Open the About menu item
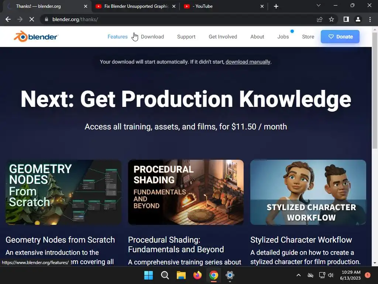 pyautogui.click(x=257, y=37)
